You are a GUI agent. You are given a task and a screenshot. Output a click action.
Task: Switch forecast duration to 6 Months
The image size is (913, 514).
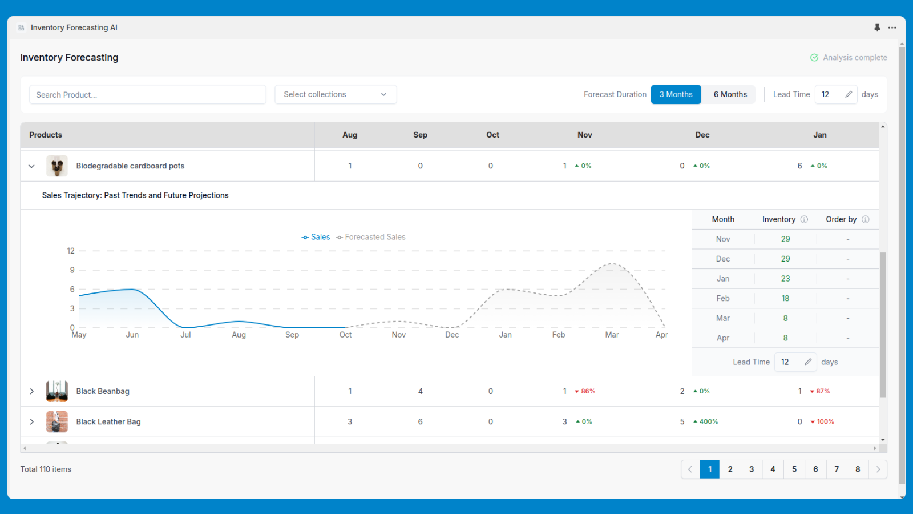tap(730, 94)
